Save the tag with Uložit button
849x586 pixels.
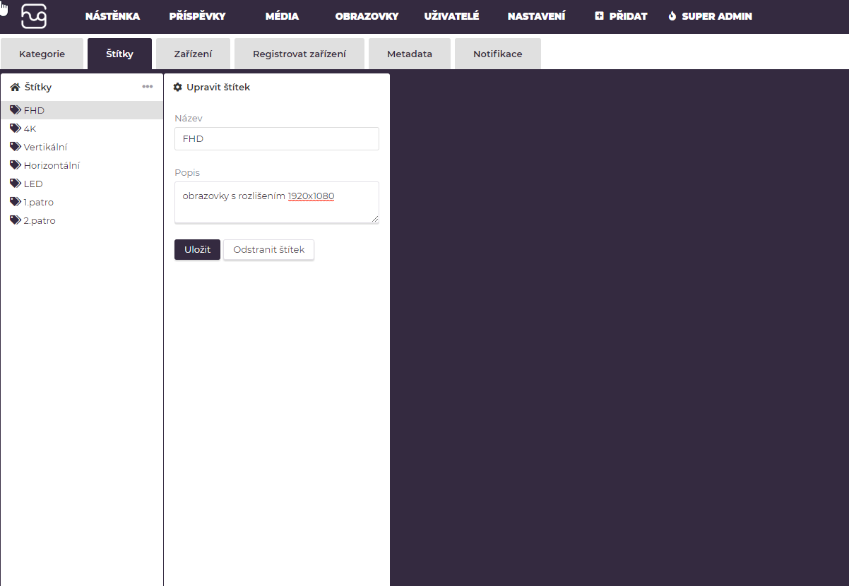197,249
